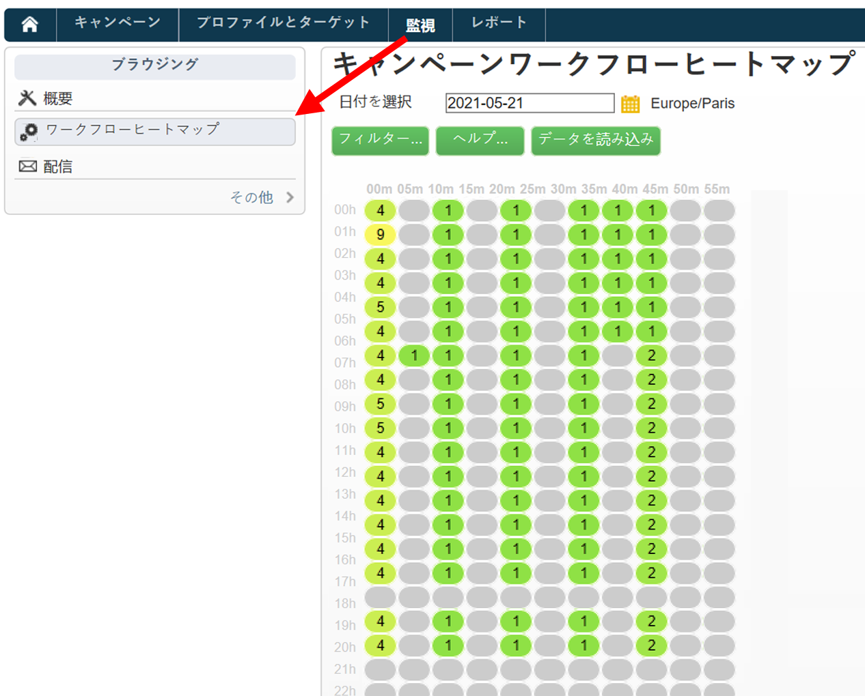Open the キャンペーン menu tab

[x=117, y=25]
